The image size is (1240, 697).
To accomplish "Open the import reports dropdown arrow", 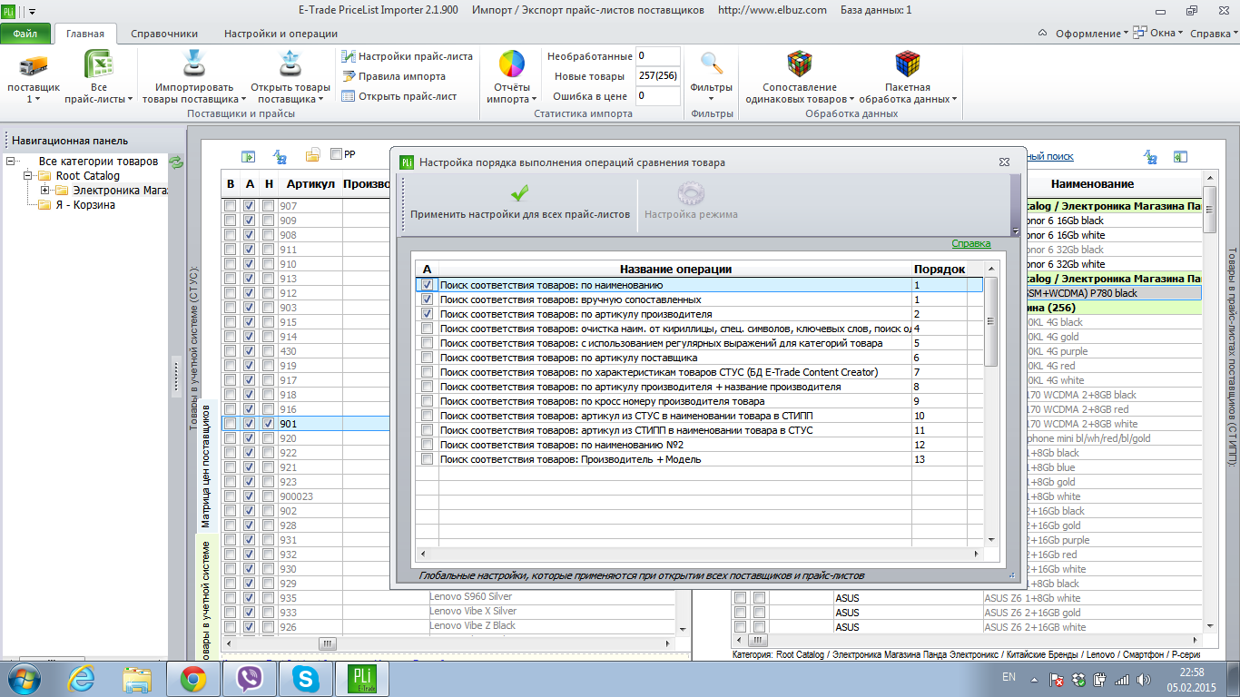I will [x=534, y=99].
